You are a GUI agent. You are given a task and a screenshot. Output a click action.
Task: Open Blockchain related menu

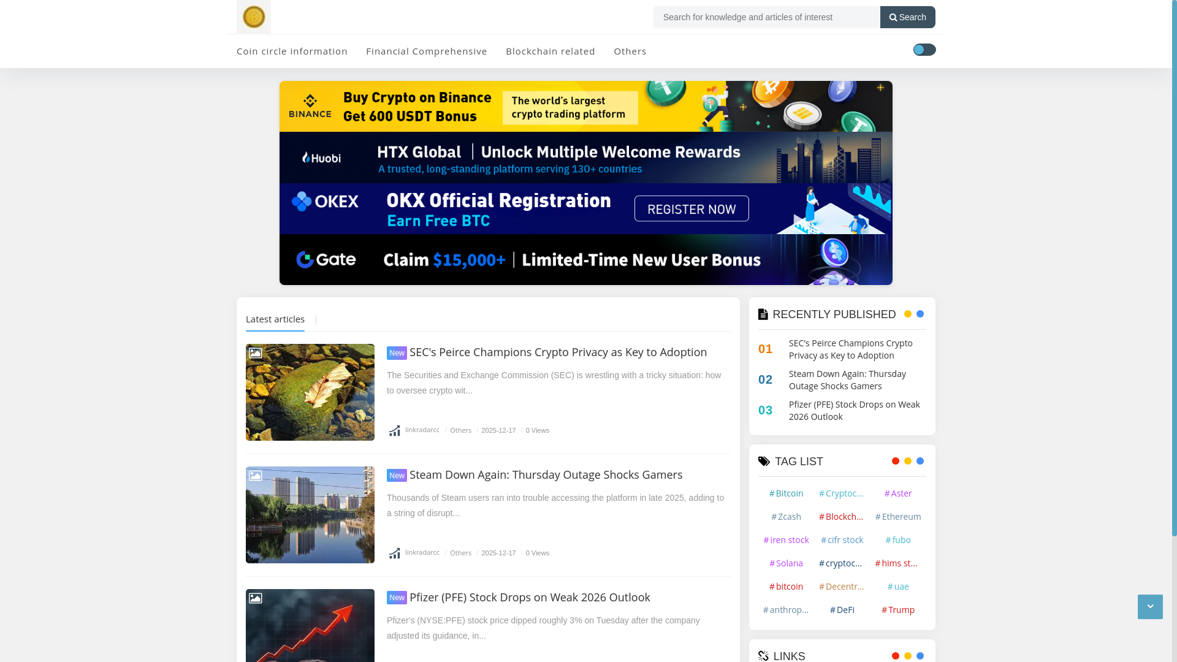550,51
